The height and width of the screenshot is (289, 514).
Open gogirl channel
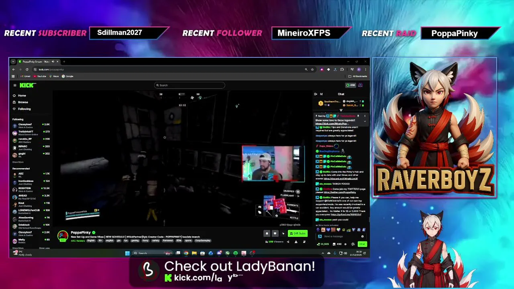(x=31, y=155)
